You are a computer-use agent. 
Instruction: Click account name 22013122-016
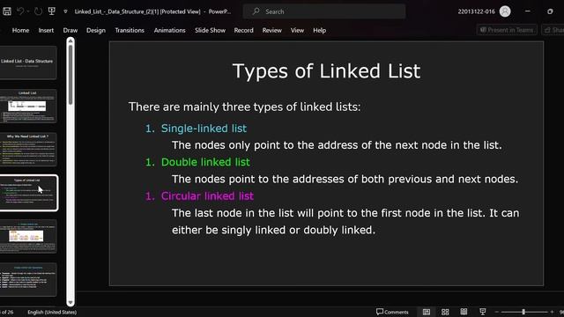[476, 11]
